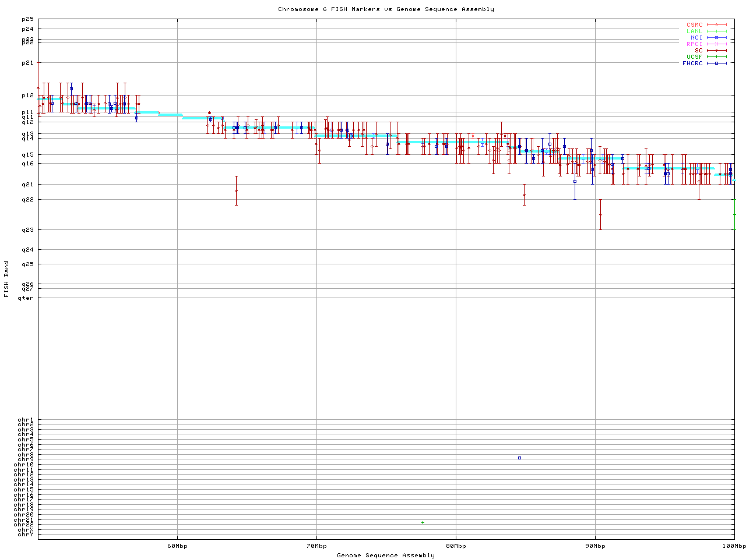Click the 60Mbp x-axis tick label

tap(177, 546)
